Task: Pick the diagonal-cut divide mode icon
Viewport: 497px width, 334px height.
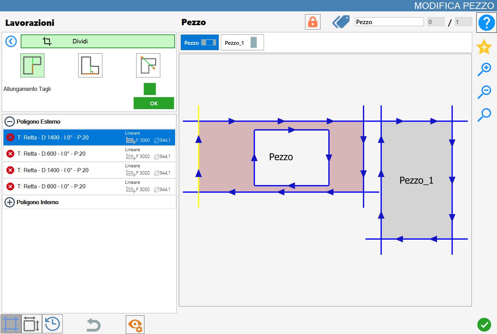Action: 148,65
